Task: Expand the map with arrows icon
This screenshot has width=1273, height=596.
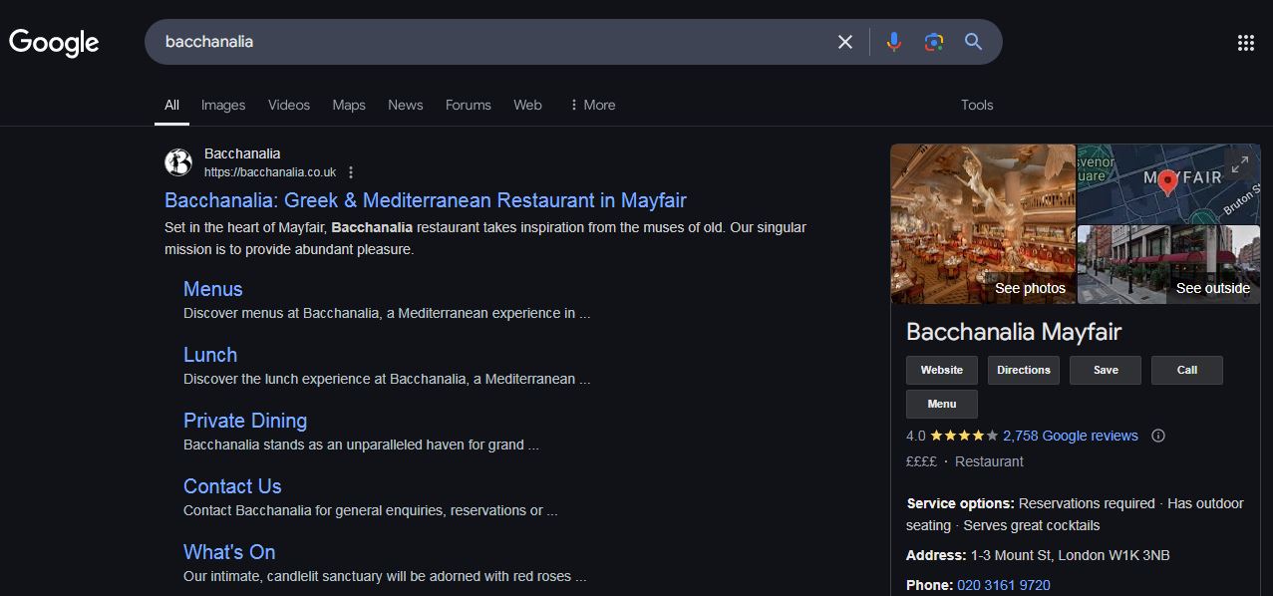Action: coord(1239,165)
